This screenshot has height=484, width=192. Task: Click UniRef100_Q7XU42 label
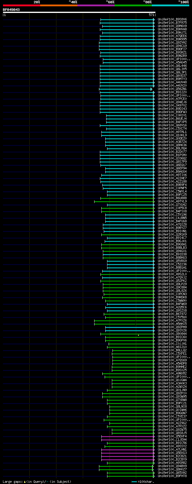pyautogui.click(x=172, y=205)
